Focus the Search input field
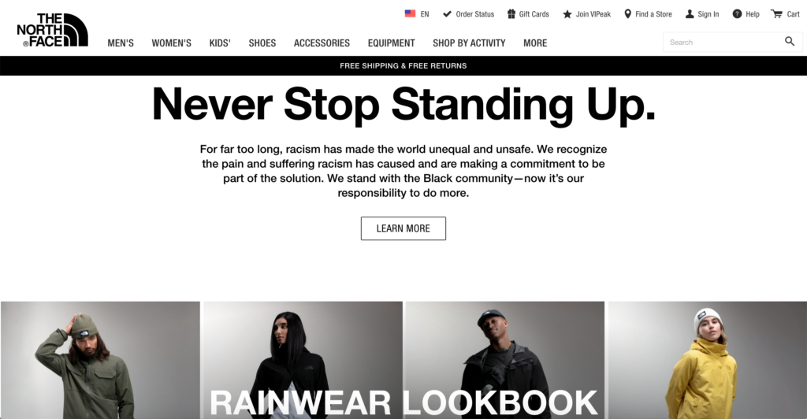Viewport: 807px width, 419px height. (723, 42)
